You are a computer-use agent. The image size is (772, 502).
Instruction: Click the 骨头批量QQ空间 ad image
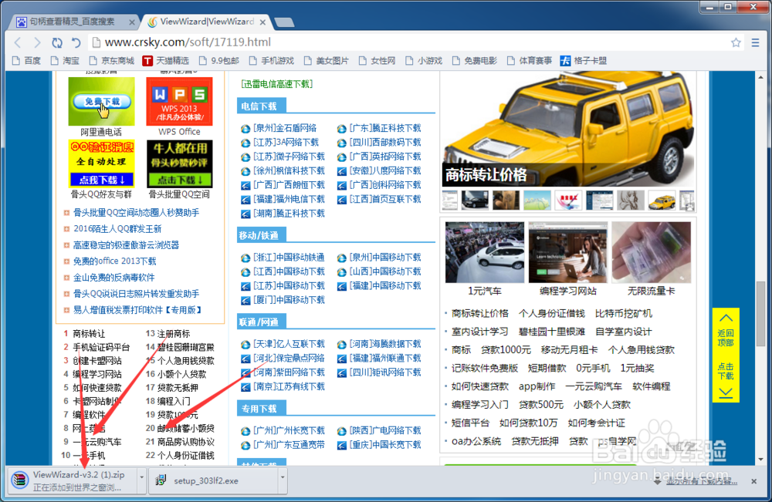(179, 163)
